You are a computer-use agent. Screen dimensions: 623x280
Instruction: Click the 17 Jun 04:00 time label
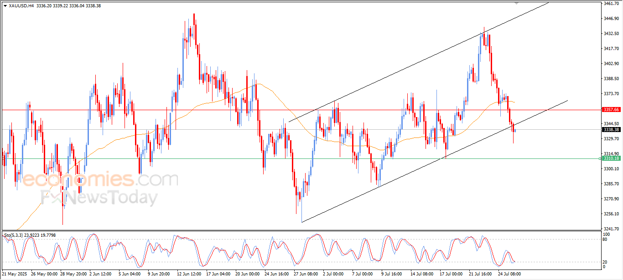coord(219,274)
